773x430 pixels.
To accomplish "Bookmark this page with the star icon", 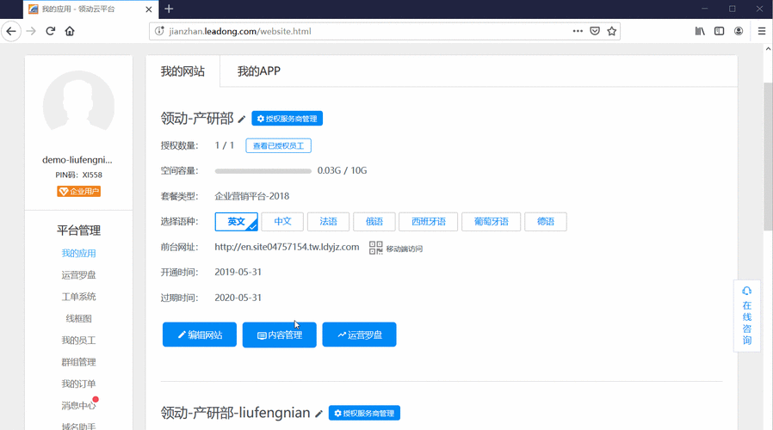I will pos(612,31).
